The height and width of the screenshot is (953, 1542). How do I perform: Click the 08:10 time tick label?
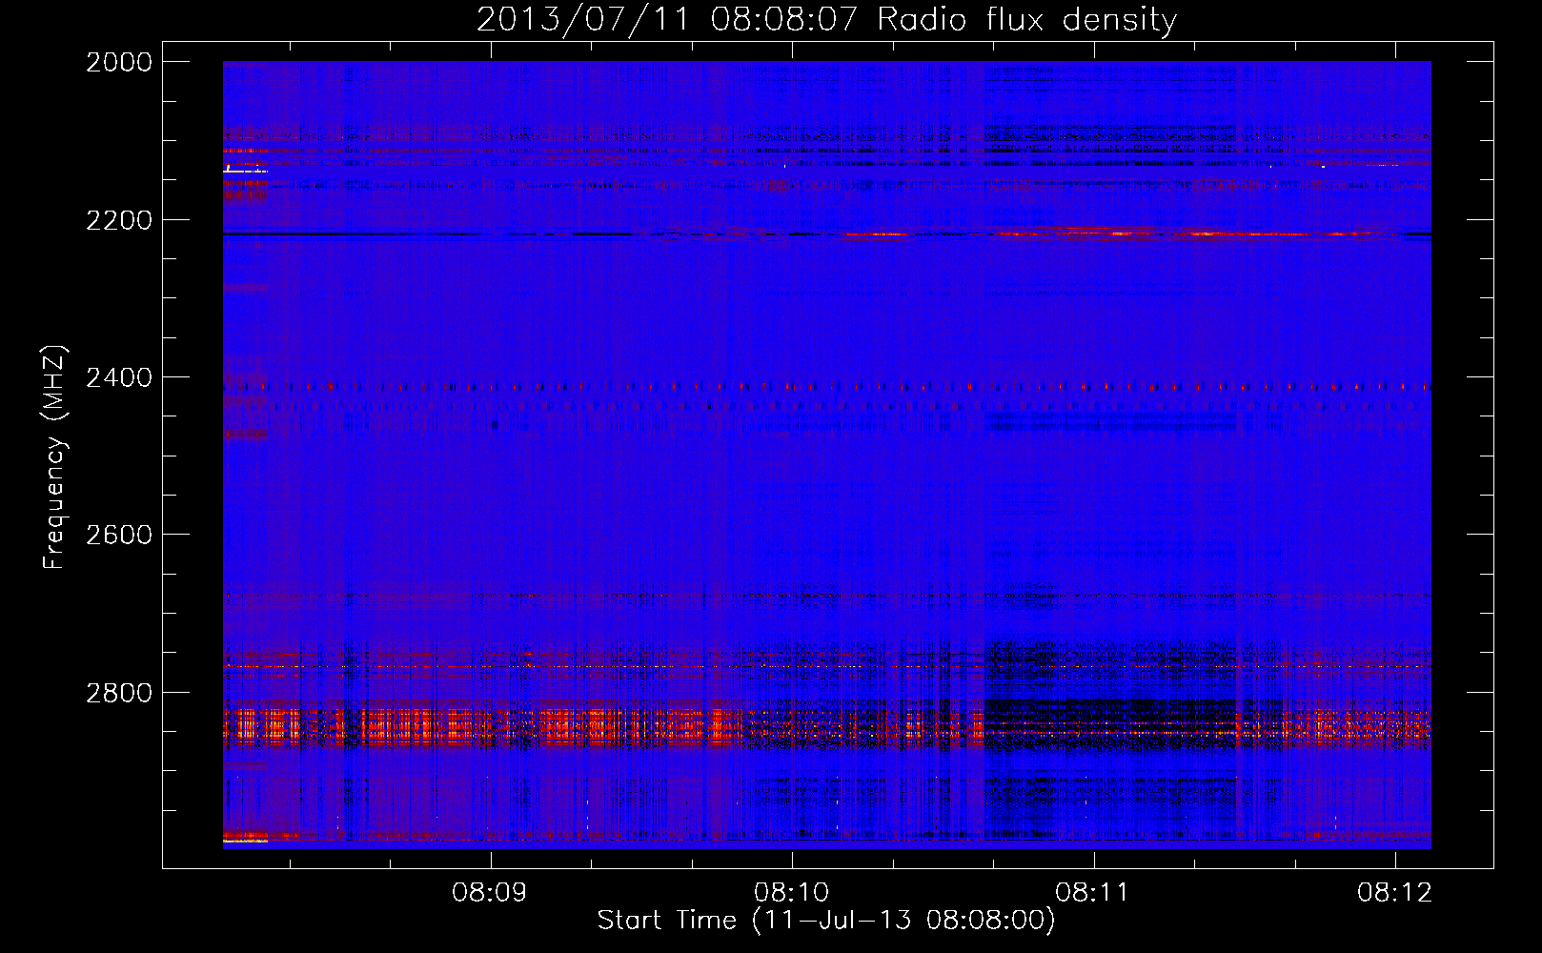[792, 893]
